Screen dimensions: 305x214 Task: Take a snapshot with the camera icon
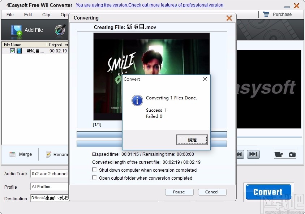click(x=292, y=154)
